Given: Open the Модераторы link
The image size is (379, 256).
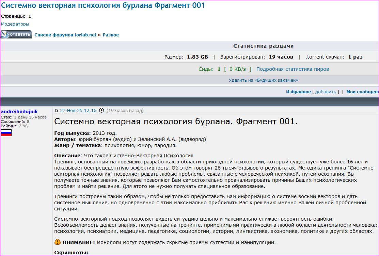Looking at the screenshot, I should point(15,24).
